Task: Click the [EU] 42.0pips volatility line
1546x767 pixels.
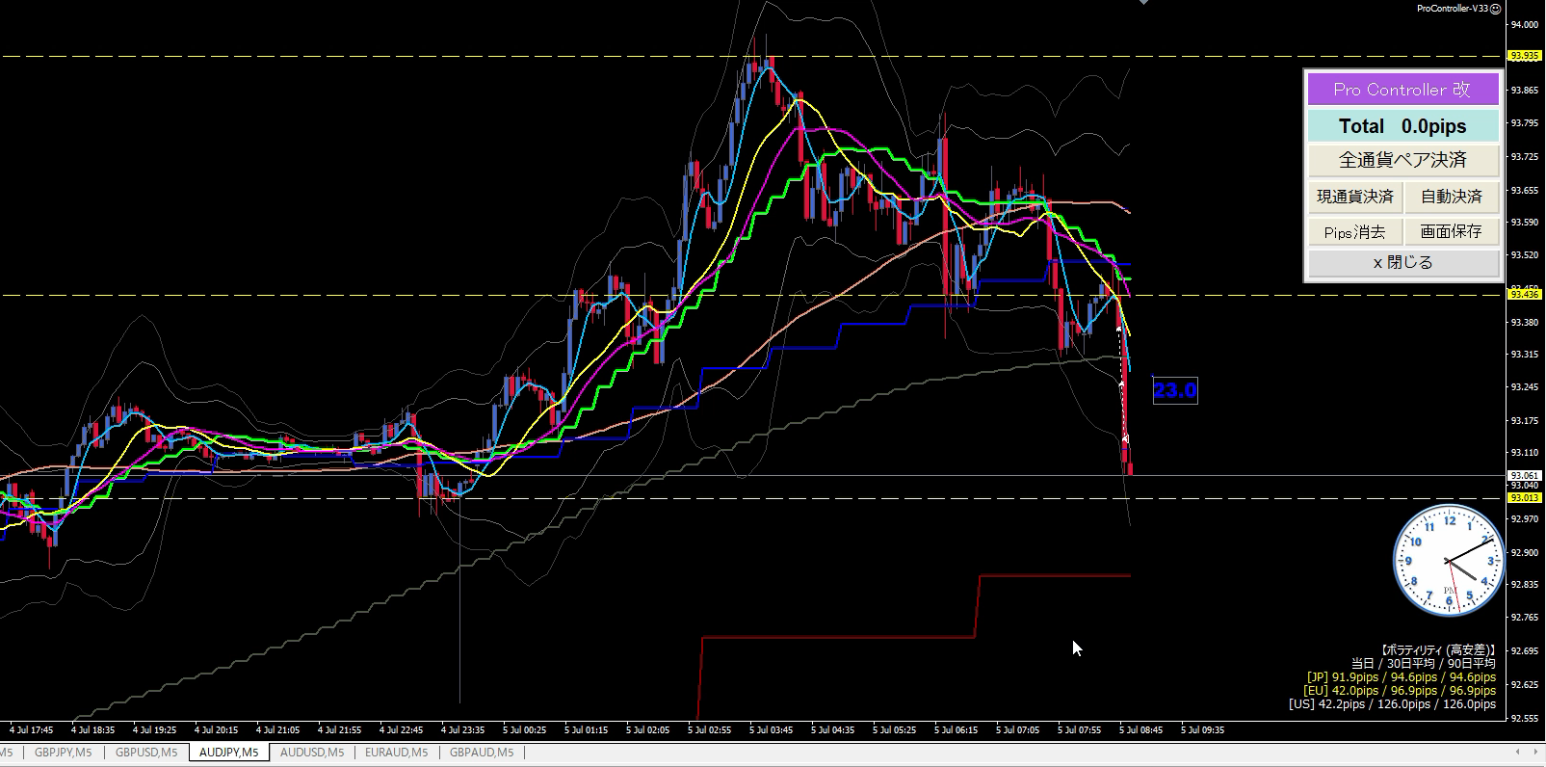Action: coord(1401,691)
